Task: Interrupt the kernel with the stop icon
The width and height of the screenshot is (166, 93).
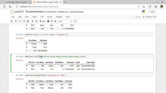Action: pyautogui.click(x=48, y=21)
